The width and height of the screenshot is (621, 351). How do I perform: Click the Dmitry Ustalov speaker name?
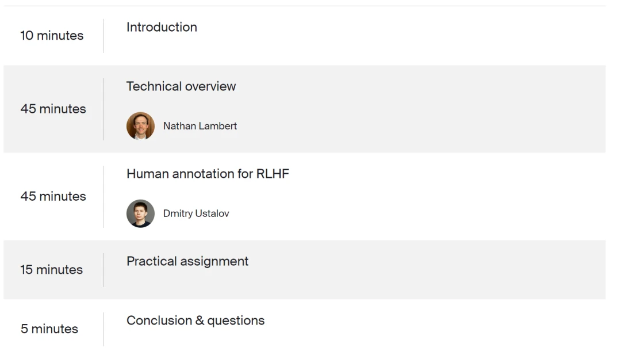pos(196,213)
